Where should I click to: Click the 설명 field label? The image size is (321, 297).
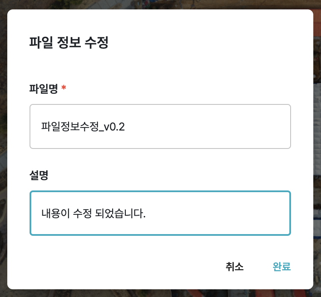click(39, 175)
